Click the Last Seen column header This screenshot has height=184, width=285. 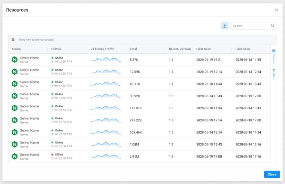pyautogui.click(x=243, y=49)
